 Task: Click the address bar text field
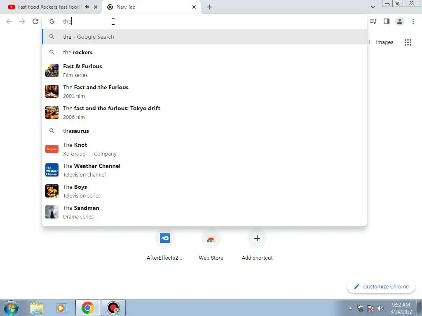click(204, 21)
